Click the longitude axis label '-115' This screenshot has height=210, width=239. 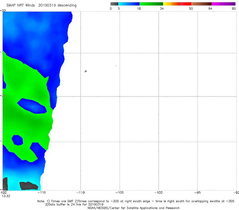[42, 193]
